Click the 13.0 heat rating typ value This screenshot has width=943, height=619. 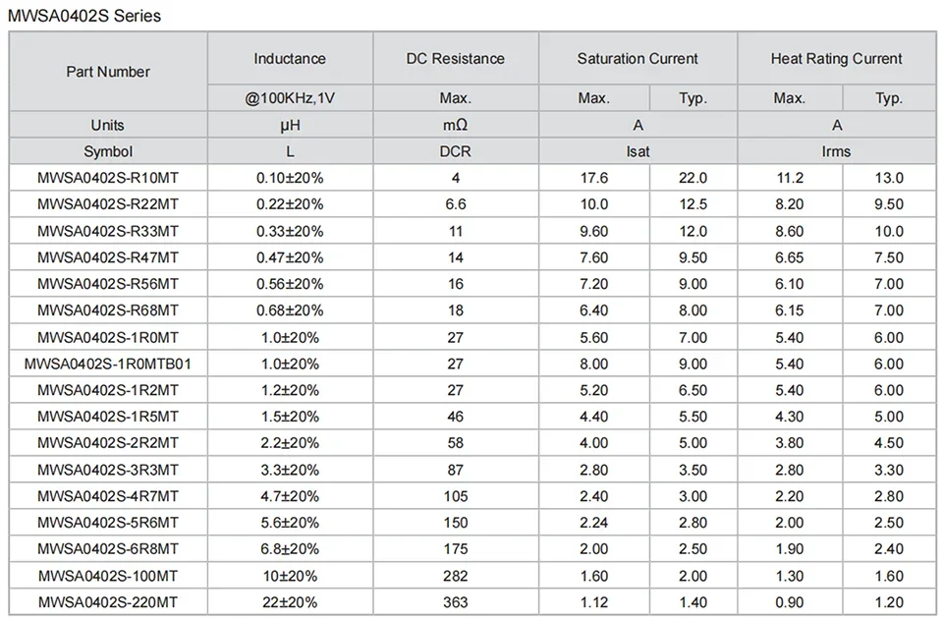click(x=889, y=178)
